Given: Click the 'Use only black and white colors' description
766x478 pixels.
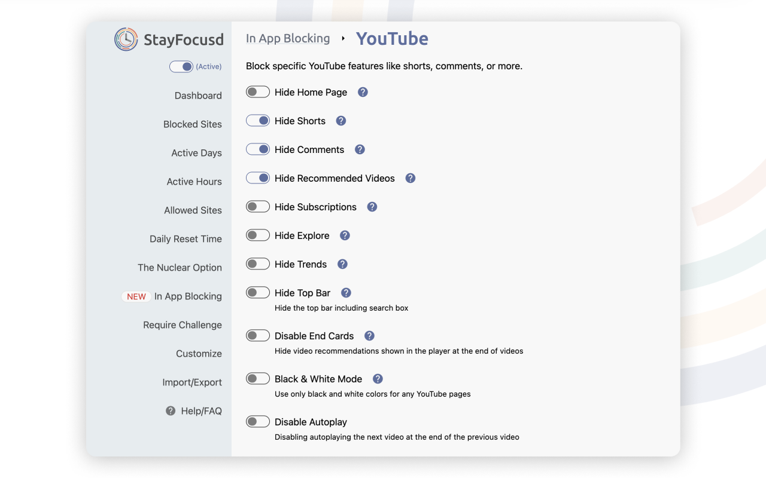Looking at the screenshot, I should click(x=373, y=394).
